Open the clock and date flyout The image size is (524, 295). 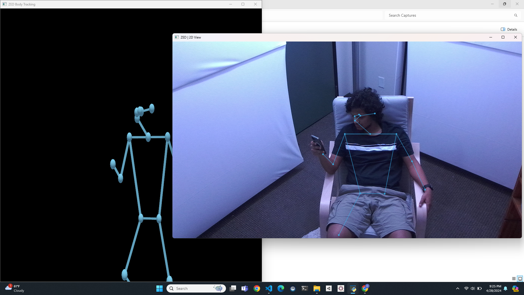tap(494, 288)
